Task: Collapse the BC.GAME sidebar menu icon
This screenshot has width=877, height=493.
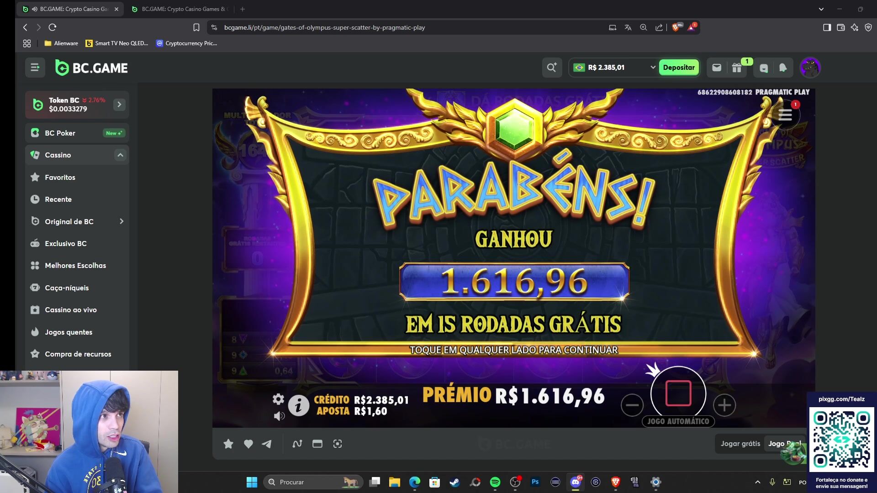Action: pyautogui.click(x=35, y=68)
